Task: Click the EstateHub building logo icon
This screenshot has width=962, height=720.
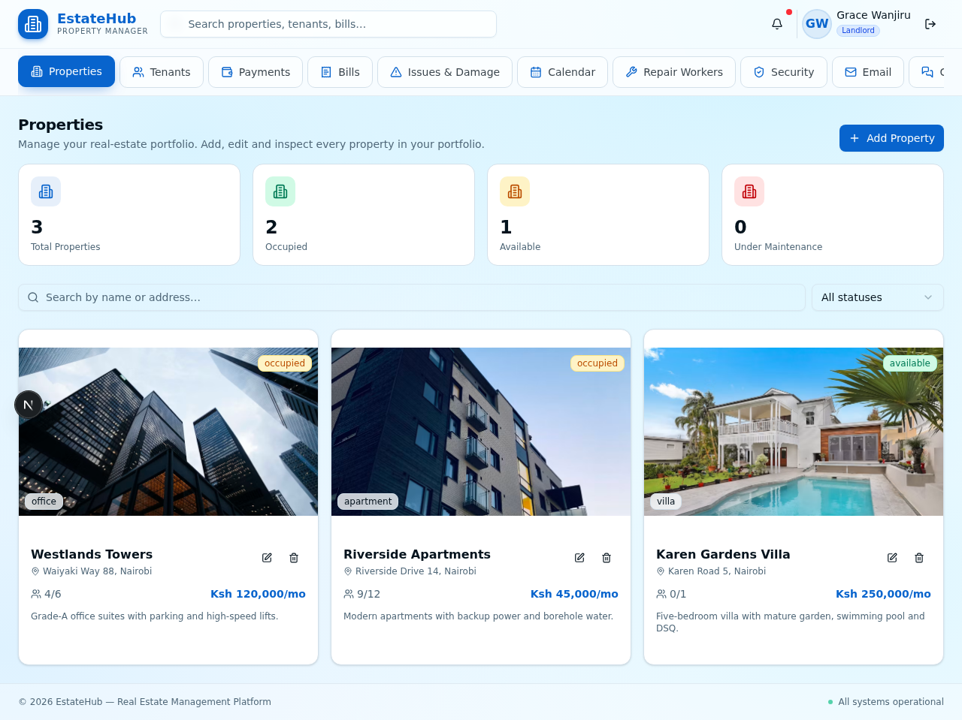Action: (x=33, y=24)
